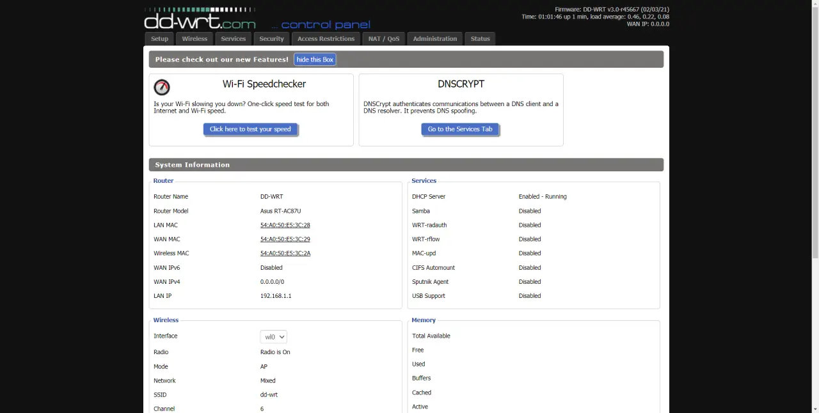Open the wireless Interface dropdown
819x413 pixels.
(273, 337)
